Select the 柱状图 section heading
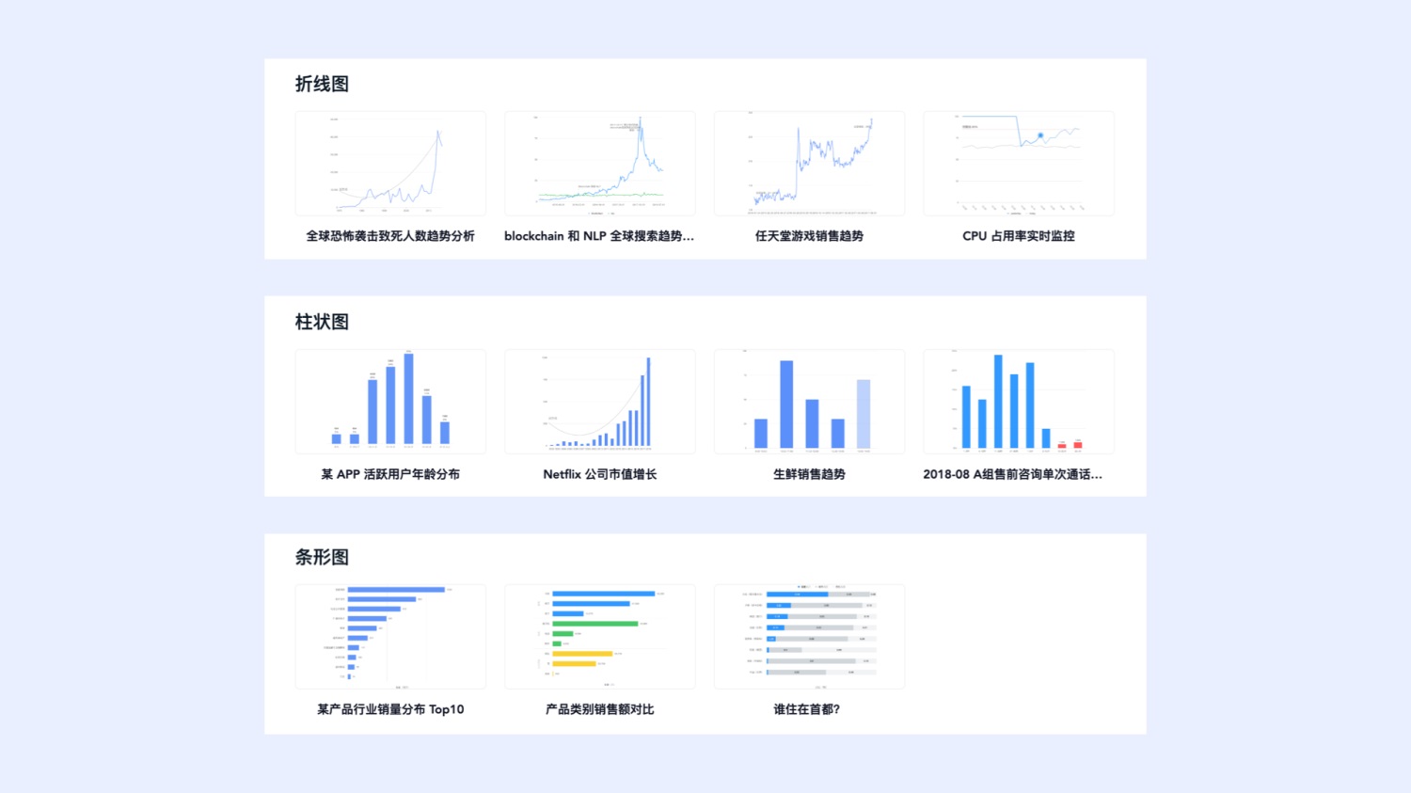 pos(322,322)
